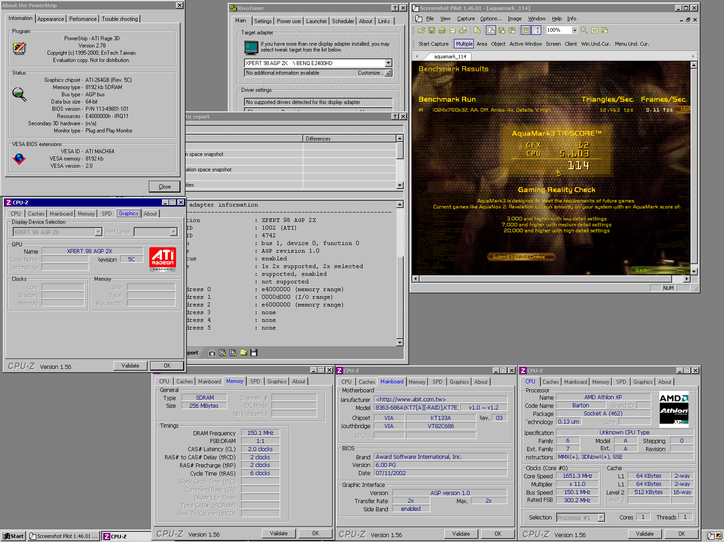Viewport: 724px width, 542px height.
Task: Toggle the Multiple capture mode button
Action: click(464, 44)
